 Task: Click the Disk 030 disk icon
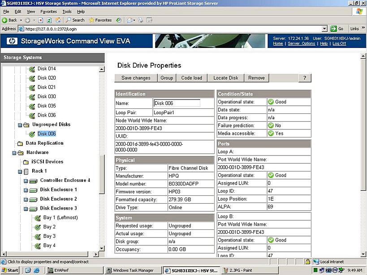[x=32, y=97]
